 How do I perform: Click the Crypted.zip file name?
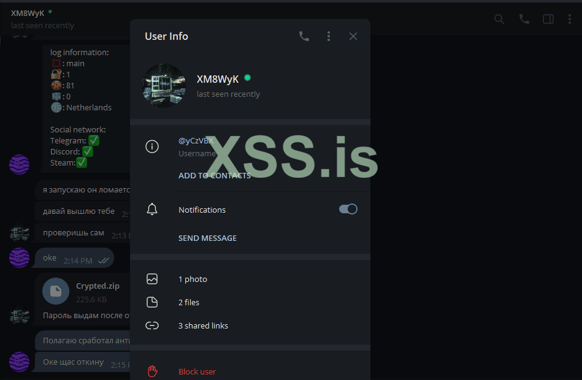[x=98, y=286]
